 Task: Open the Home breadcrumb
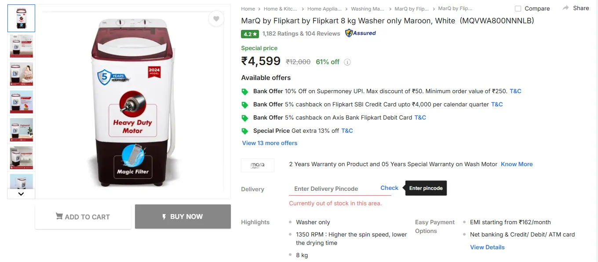(248, 9)
